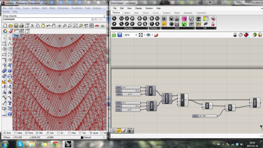Click the 1.086 slider on canvas
Image resolution: width=263 pixels, height=148 pixels.
coord(205,116)
